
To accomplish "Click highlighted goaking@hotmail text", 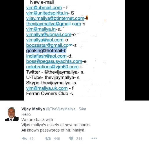I will point(46,50).
